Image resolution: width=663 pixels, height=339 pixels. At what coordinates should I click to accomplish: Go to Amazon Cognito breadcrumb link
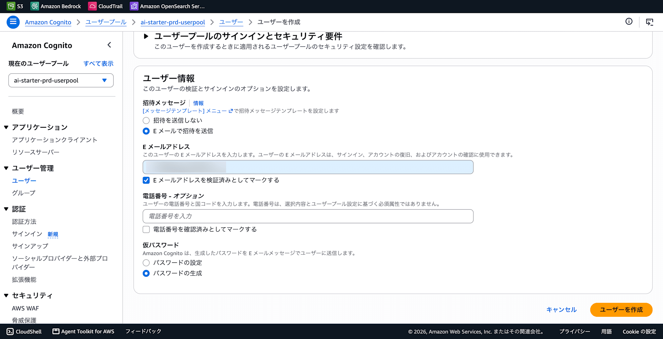(48, 22)
